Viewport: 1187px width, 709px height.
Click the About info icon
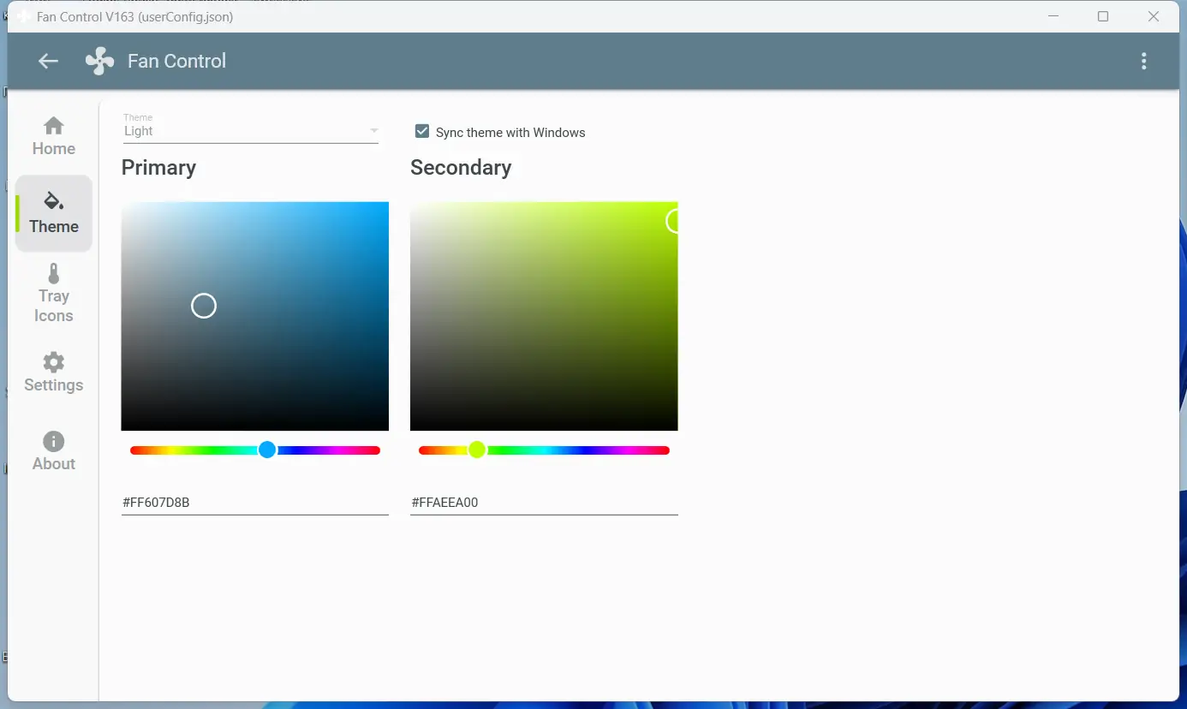[x=54, y=441]
